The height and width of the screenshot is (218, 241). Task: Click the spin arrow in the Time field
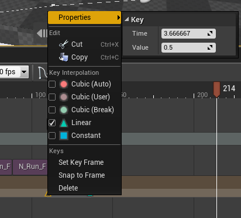[210, 33]
